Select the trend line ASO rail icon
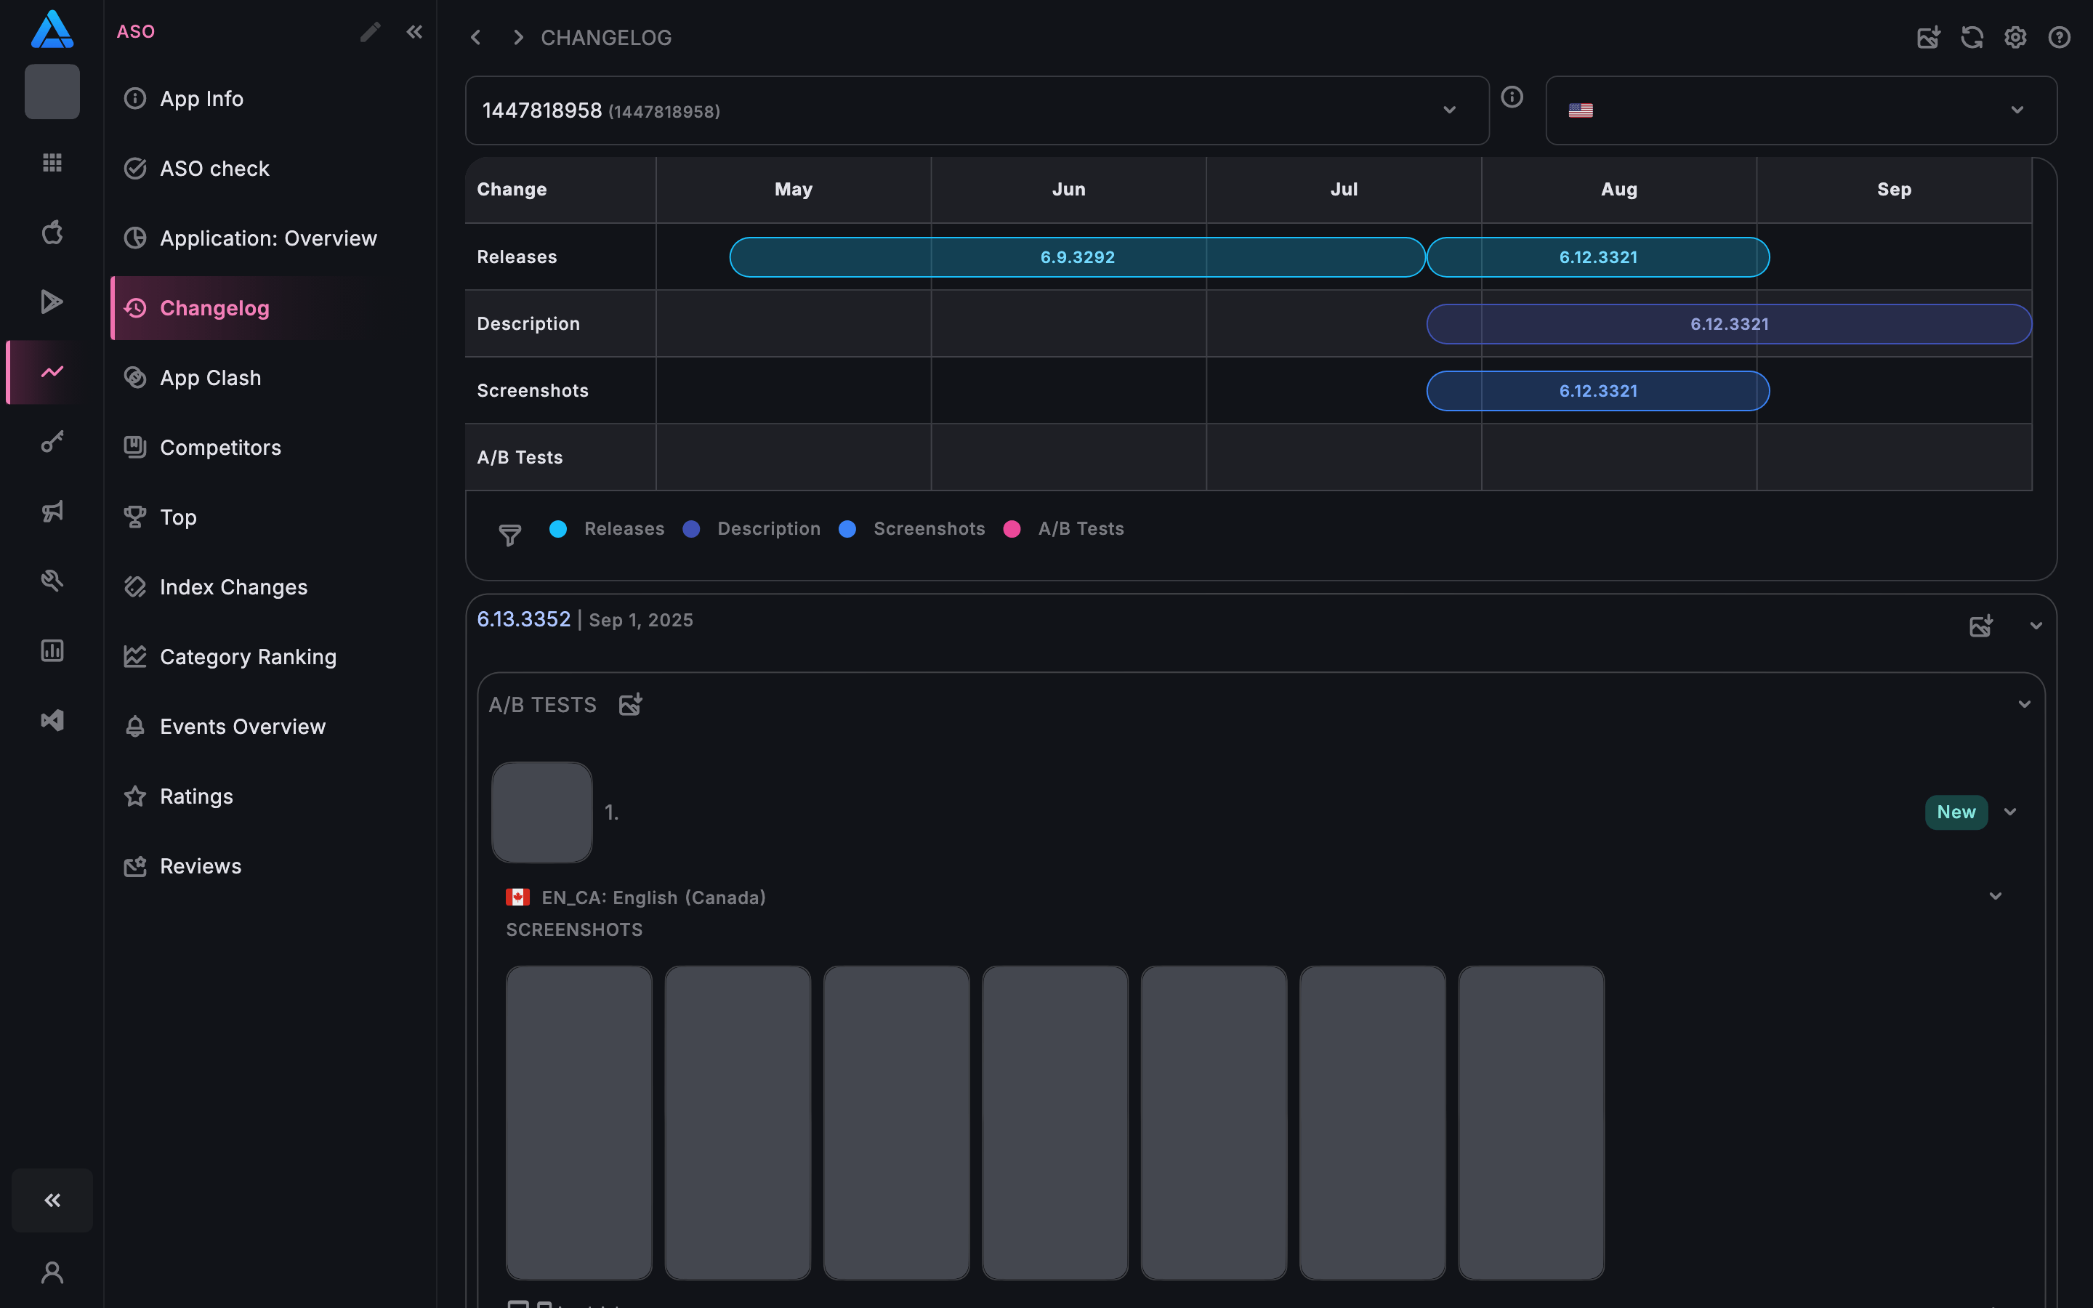This screenshot has width=2093, height=1308. tap(52, 371)
